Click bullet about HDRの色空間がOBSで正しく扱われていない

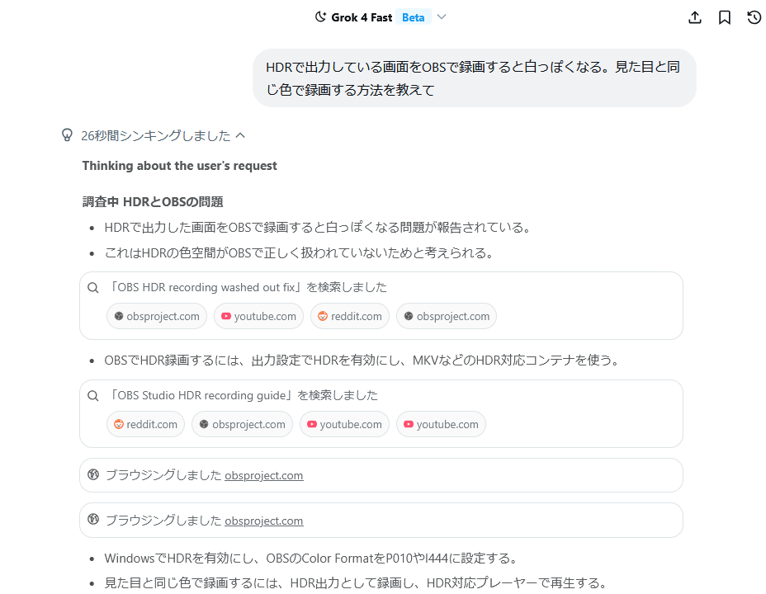click(x=300, y=252)
